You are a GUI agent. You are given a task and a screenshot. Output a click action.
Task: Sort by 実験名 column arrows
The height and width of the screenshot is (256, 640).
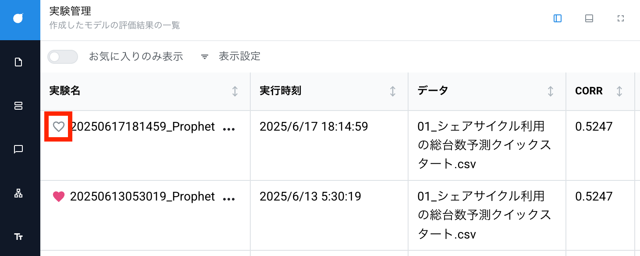pos(235,91)
